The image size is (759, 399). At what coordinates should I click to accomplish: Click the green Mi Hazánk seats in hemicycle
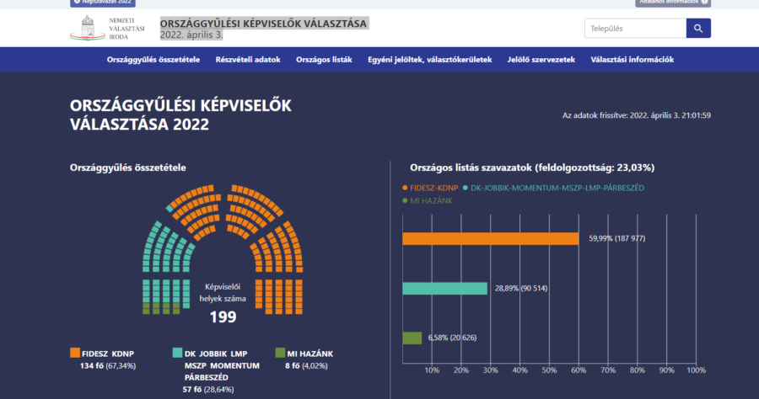point(161,309)
